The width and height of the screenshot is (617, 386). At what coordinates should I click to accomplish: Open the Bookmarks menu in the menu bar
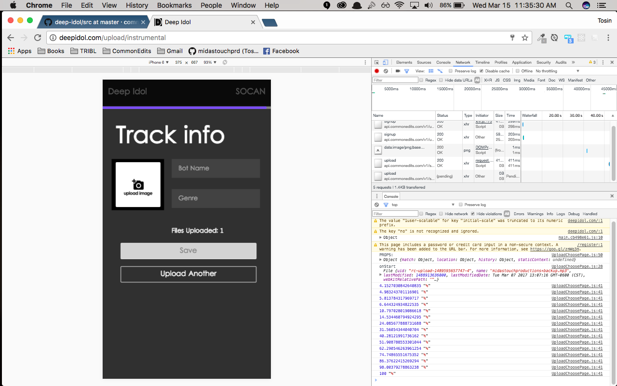coord(174,5)
